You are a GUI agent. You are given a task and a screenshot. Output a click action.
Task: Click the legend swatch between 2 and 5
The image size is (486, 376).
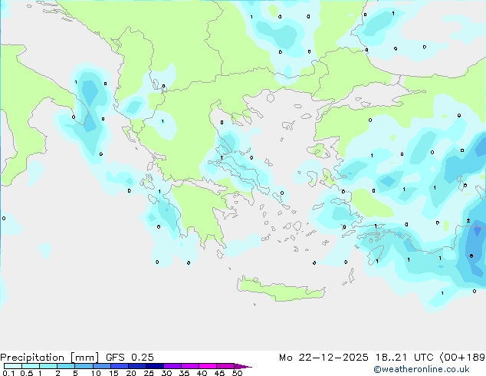pos(66,366)
